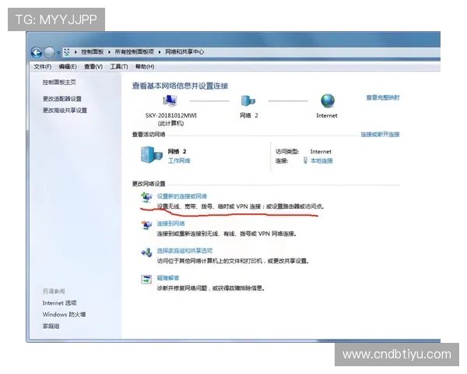Image resolution: width=467 pixels, height=374 pixels.
Task: Click the Back navigation arrow button
Action: point(37,53)
